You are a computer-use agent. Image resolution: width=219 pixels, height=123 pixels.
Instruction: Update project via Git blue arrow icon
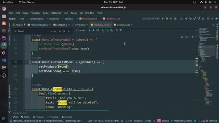tap(186, 18)
